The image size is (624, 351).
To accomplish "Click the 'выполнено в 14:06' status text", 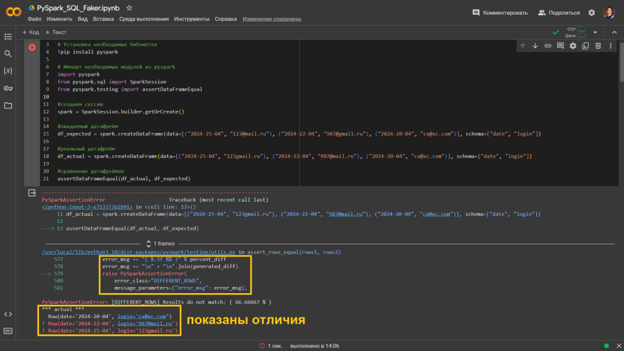I will point(314,346).
